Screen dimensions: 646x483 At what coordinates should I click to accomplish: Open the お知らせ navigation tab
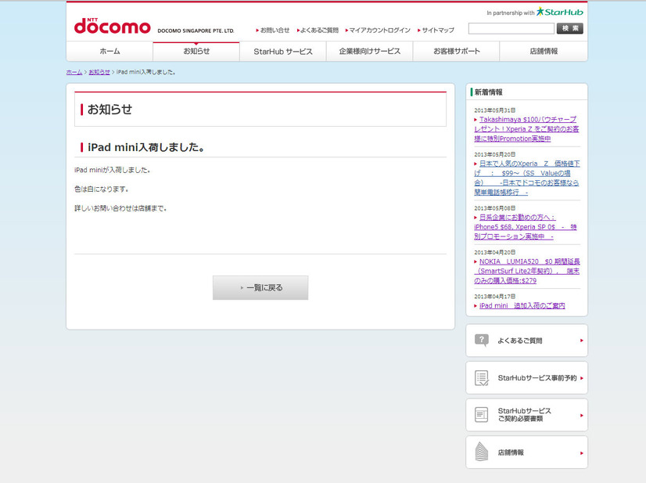[196, 52]
